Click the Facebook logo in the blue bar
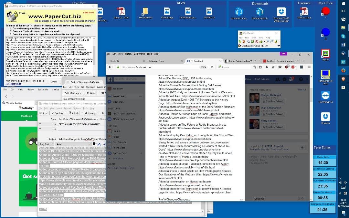 point(110,79)
